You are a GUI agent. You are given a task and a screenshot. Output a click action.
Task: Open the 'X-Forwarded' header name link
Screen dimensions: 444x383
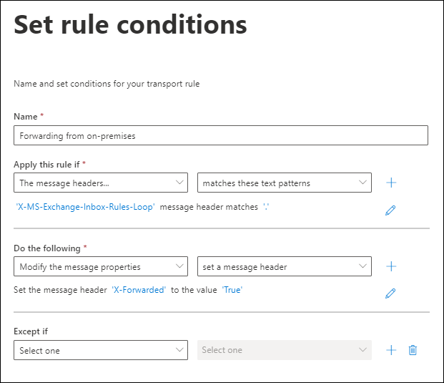pos(139,290)
